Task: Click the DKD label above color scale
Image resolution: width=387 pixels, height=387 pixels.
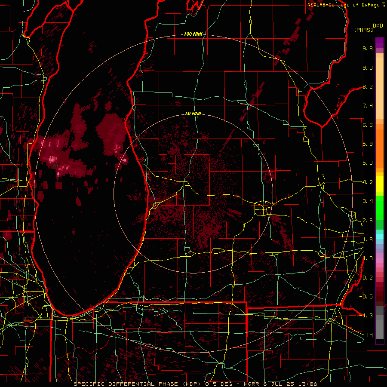Action: (x=378, y=26)
